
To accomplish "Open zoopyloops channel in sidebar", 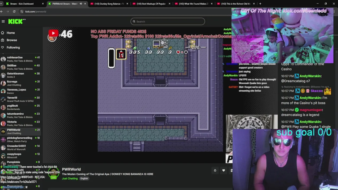I will point(21,156).
